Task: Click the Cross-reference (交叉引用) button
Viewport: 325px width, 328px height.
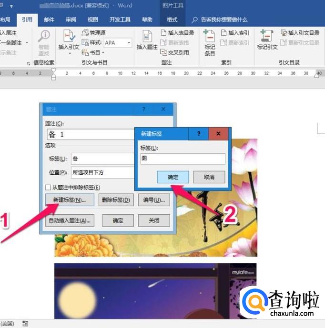Action: [174, 52]
